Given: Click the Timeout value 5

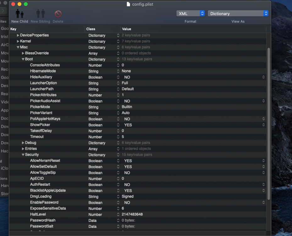Looking at the screenshot, I should tap(123, 137).
